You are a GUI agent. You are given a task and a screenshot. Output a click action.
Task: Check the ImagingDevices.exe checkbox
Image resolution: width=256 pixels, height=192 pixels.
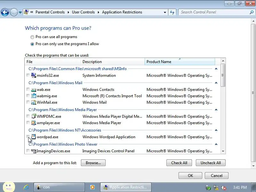(x=28, y=150)
